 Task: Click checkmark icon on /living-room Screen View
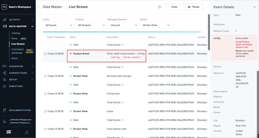(71, 94)
